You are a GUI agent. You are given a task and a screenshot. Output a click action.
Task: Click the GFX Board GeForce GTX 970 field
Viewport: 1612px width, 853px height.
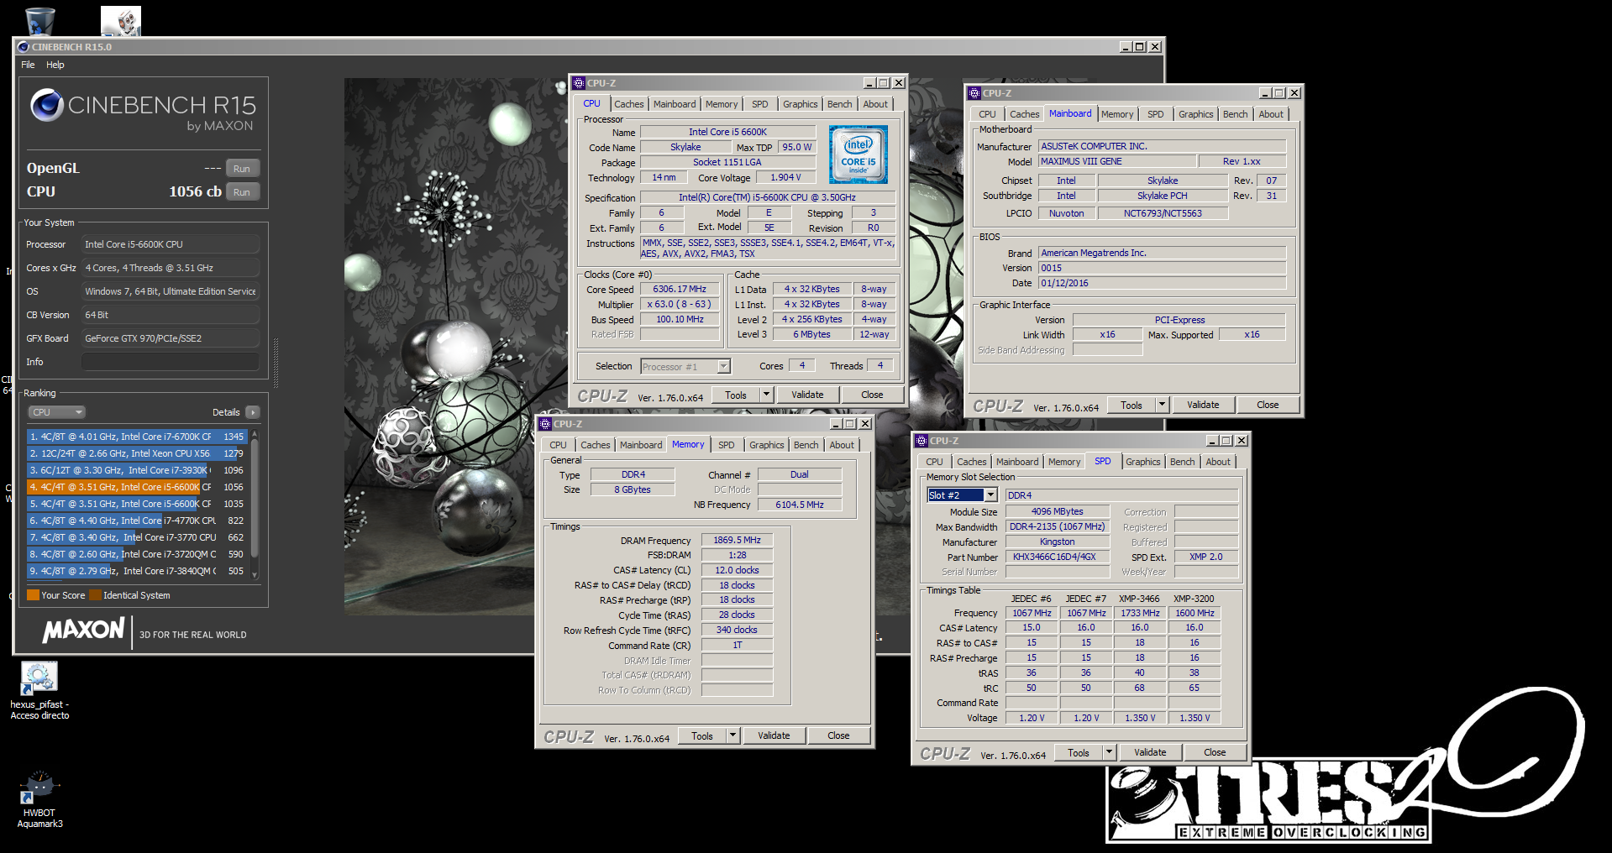pos(171,338)
